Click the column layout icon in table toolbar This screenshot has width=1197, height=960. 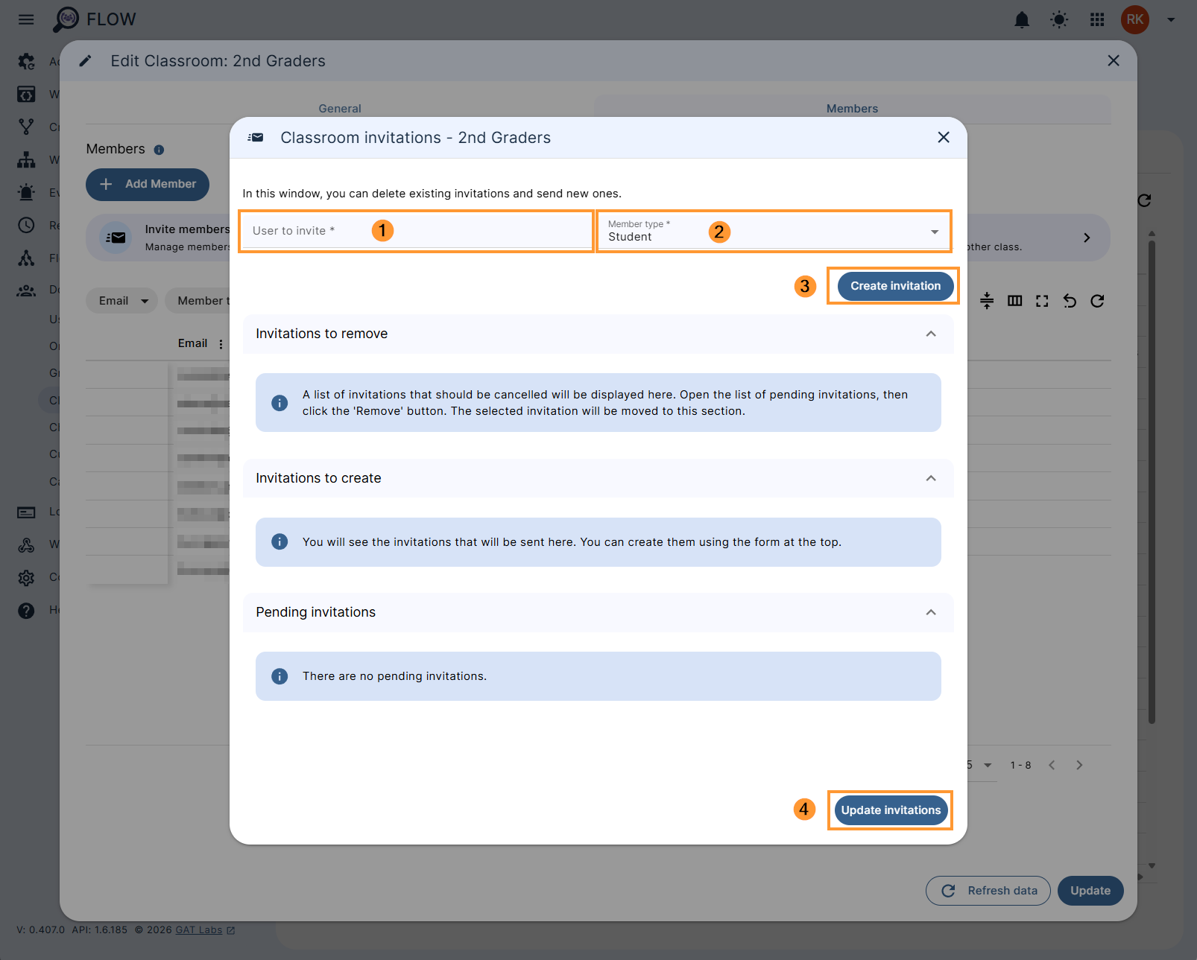(1014, 301)
